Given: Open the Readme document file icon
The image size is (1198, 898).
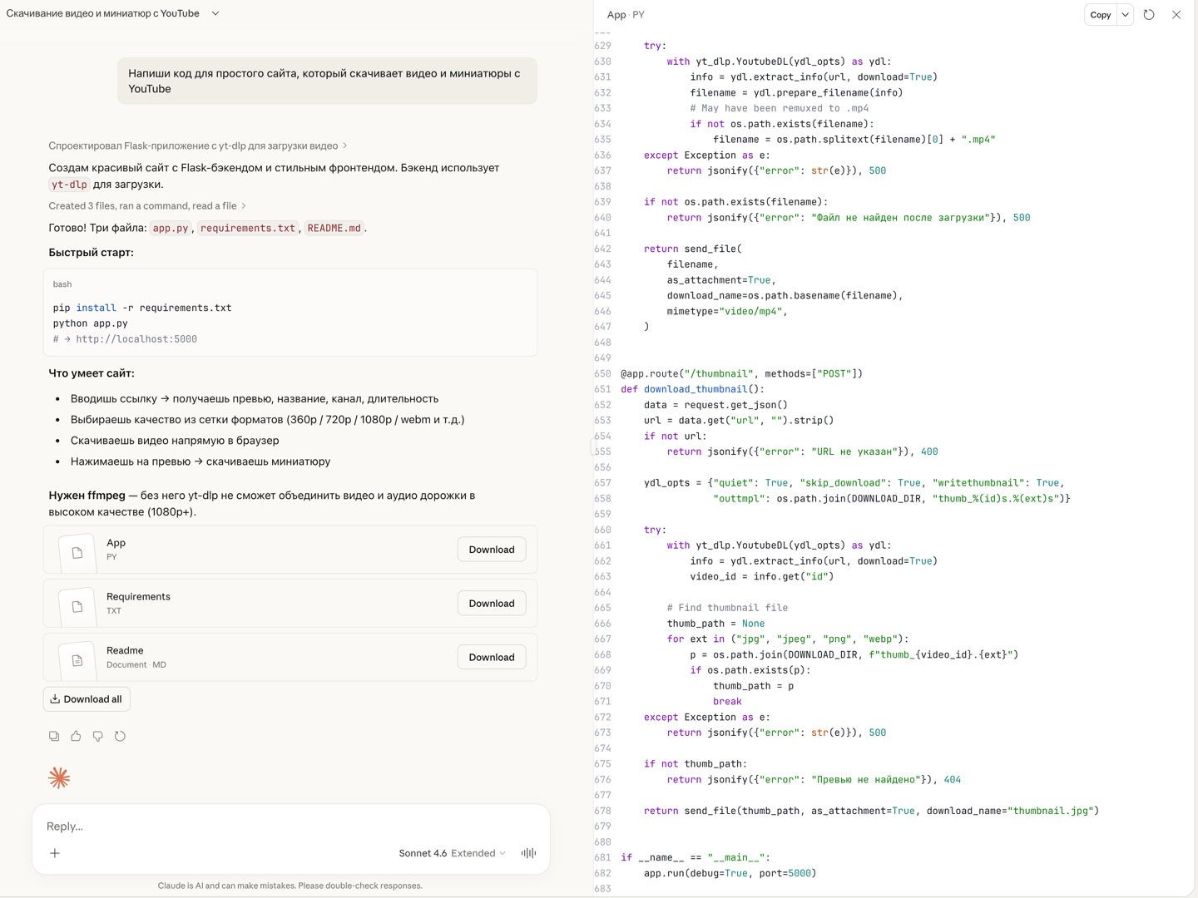Looking at the screenshot, I should point(77,660).
